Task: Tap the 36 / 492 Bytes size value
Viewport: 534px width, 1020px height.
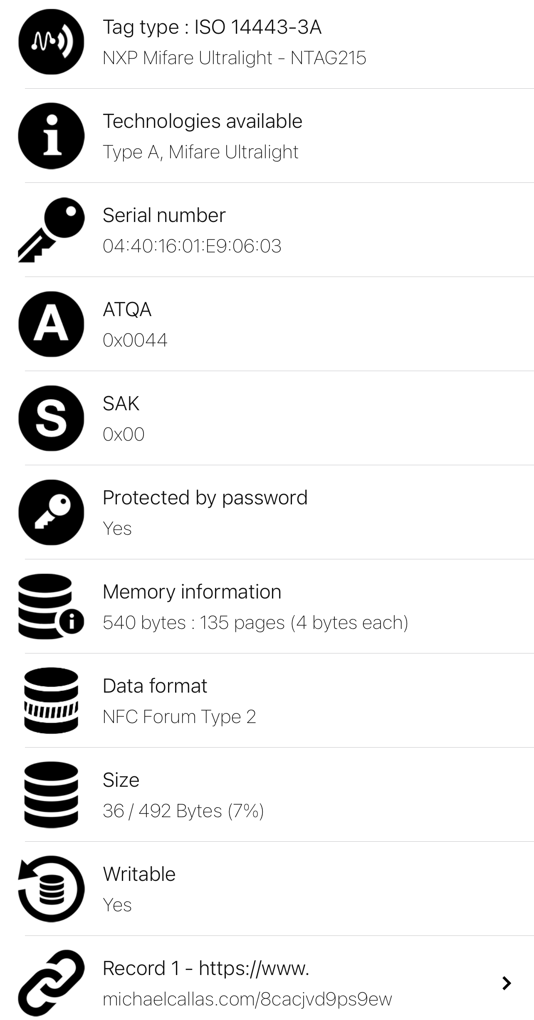Action: click(x=183, y=811)
